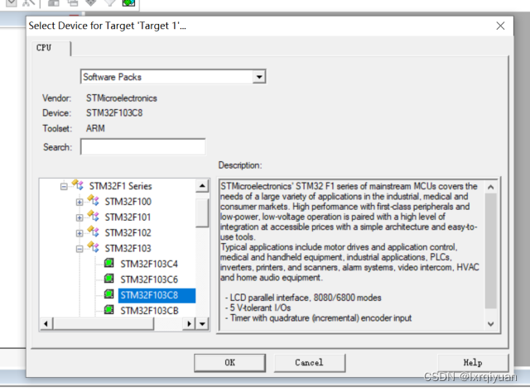The width and height of the screenshot is (530, 391).
Task: Click the 5 V-tolerant I/Os description line
Action: pyautogui.click(x=258, y=308)
